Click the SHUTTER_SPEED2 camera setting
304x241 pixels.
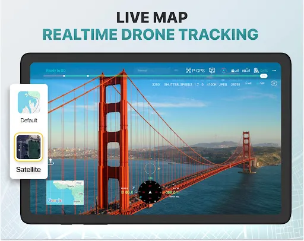178,84
